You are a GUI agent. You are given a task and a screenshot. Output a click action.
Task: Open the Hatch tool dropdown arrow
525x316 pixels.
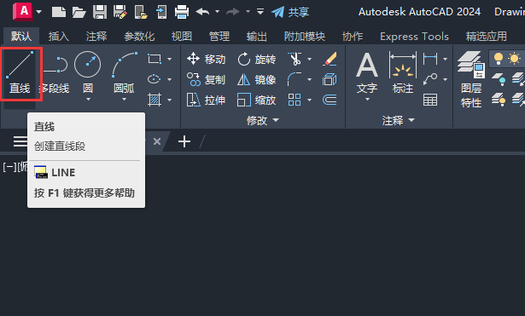point(169,100)
